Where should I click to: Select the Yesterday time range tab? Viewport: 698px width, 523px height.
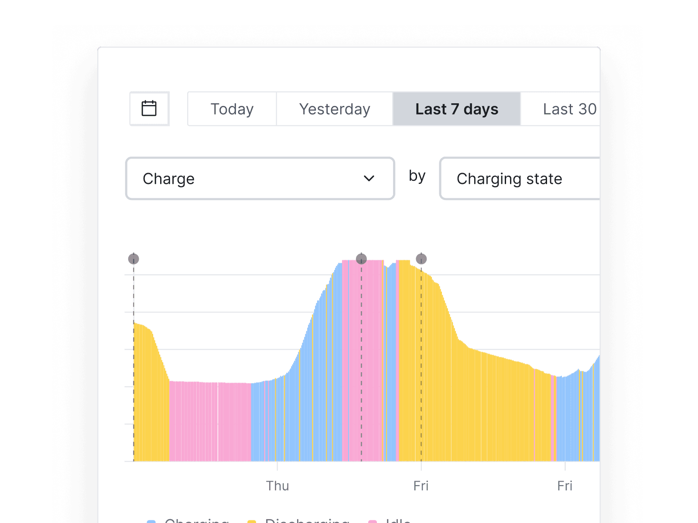click(x=334, y=109)
